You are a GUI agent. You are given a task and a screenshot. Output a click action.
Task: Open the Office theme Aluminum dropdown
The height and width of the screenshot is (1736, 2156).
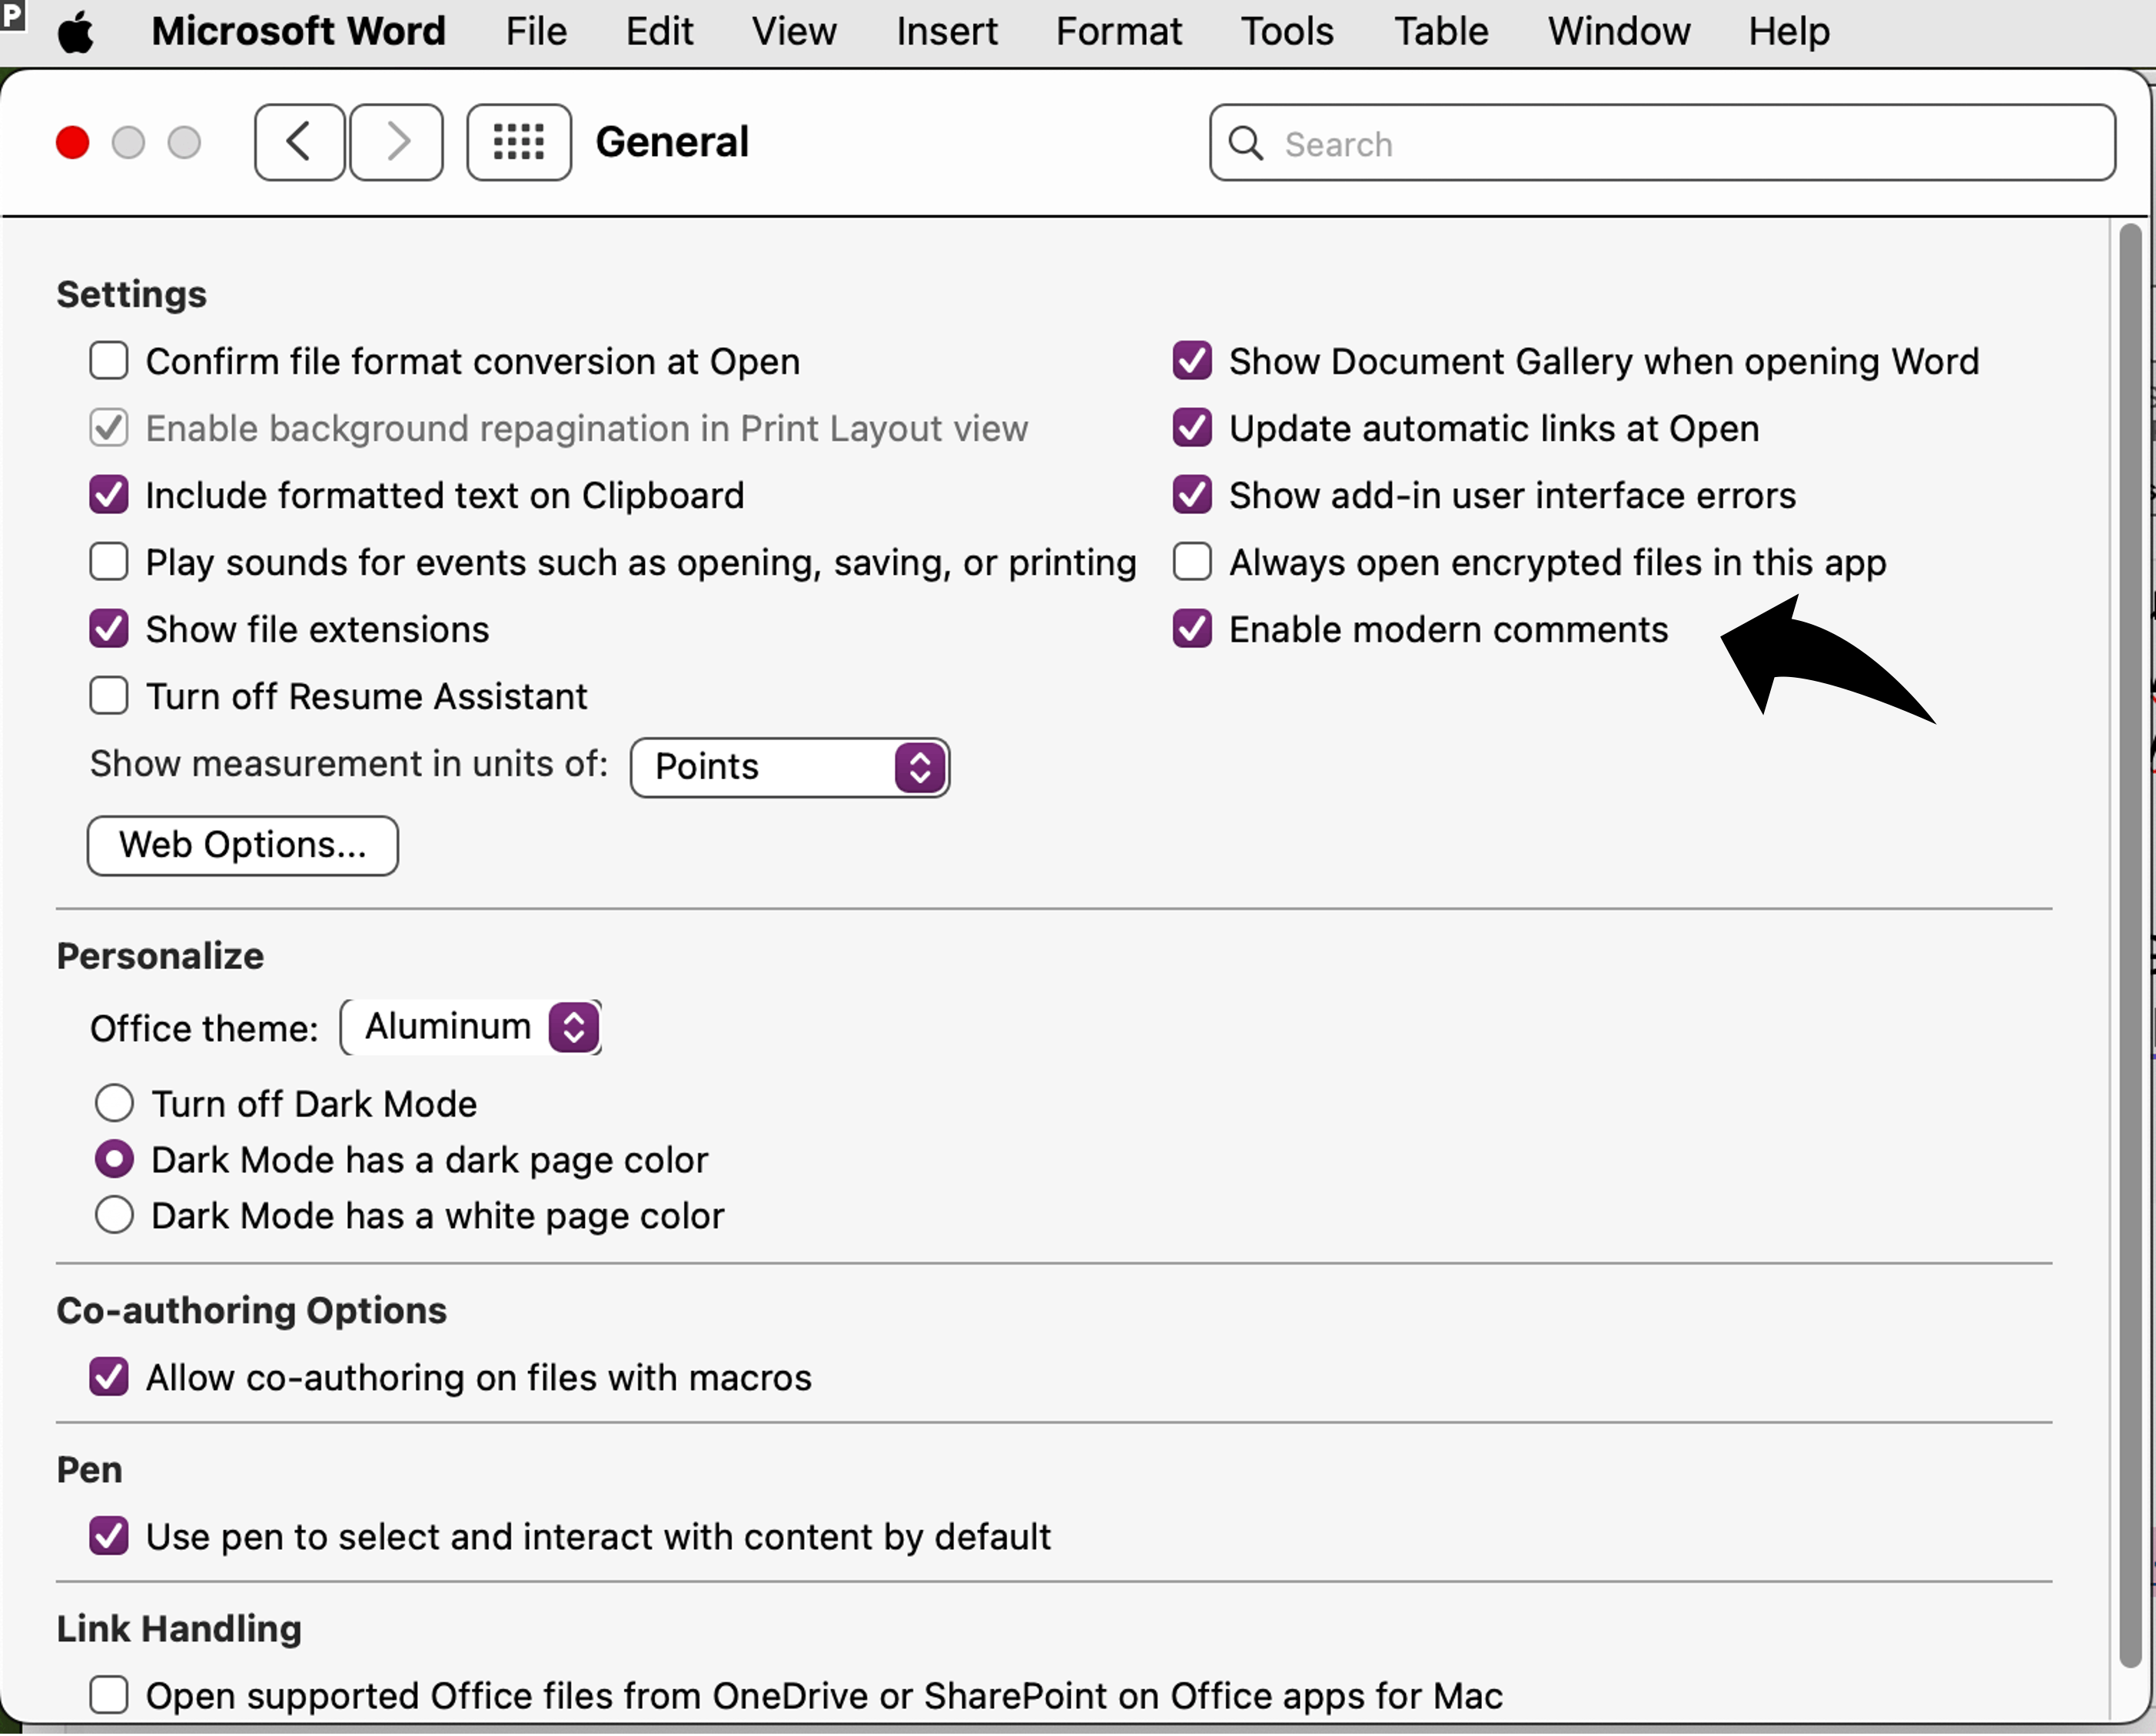click(x=471, y=1027)
